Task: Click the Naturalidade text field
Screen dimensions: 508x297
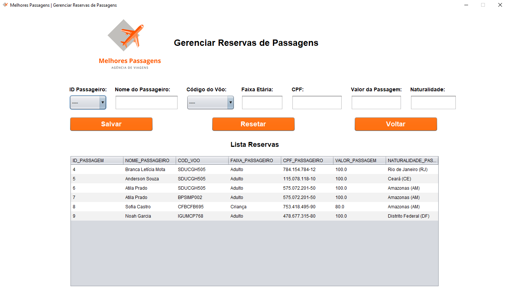Action: pos(433,102)
